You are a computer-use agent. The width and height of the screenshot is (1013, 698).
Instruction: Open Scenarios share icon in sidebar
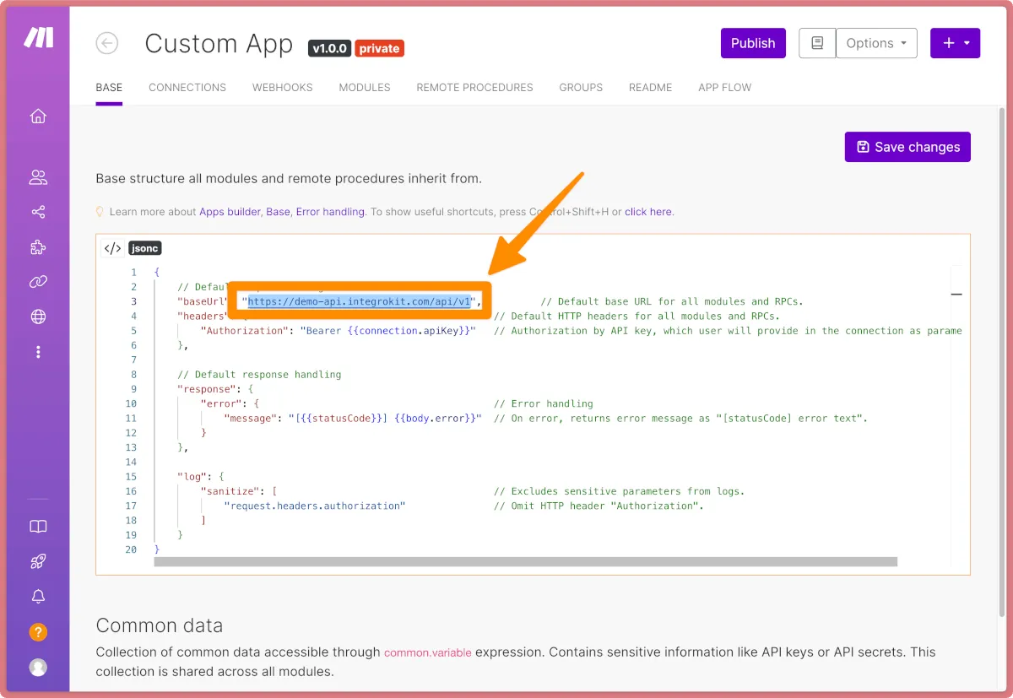[x=38, y=213]
